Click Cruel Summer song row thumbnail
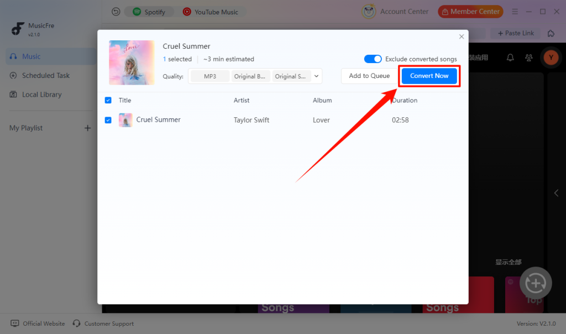This screenshot has height=334, width=566. click(x=125, y=120)
